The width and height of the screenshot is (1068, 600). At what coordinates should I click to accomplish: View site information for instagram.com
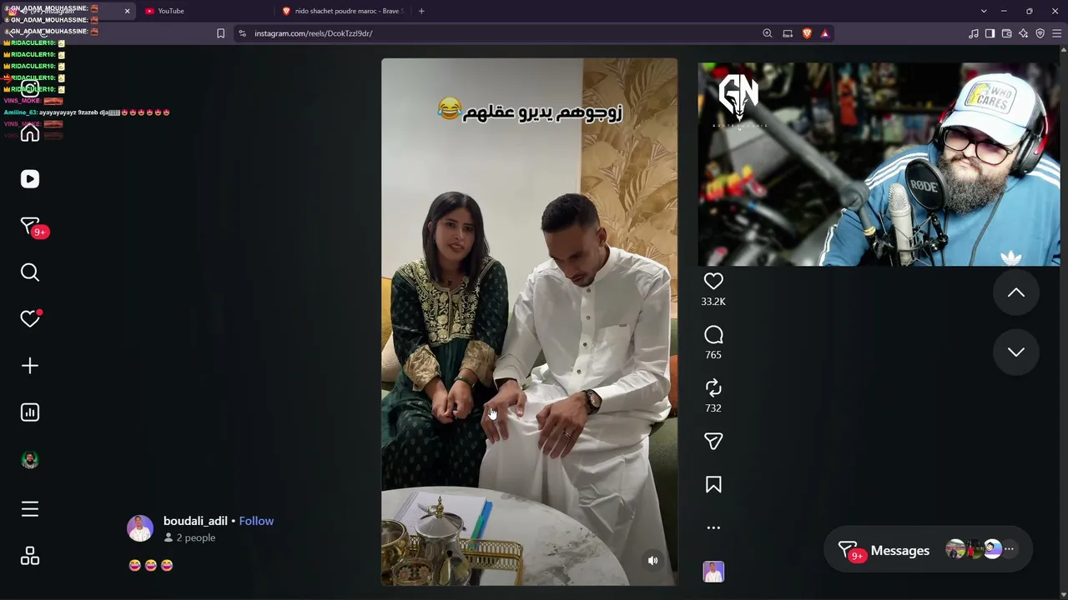tap(242, 33)
